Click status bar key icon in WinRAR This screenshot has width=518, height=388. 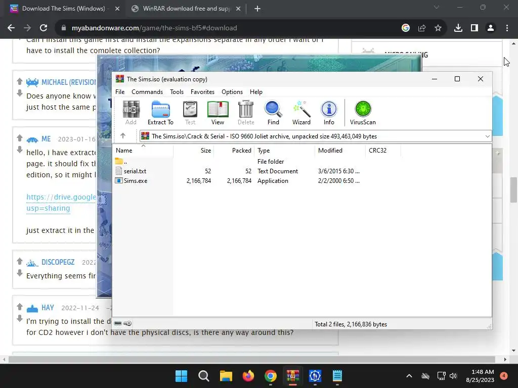127,323
